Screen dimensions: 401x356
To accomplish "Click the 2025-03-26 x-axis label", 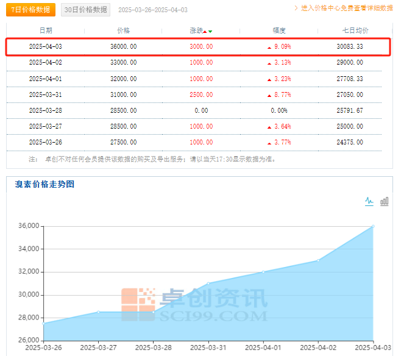I will [43, 347].
